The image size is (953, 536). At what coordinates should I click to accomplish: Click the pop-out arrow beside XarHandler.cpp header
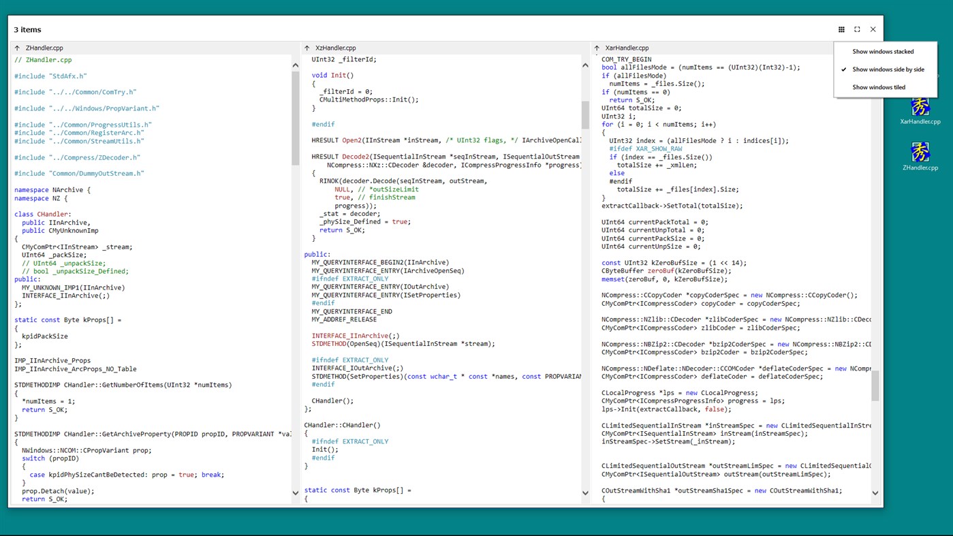(x=599, y=48)
